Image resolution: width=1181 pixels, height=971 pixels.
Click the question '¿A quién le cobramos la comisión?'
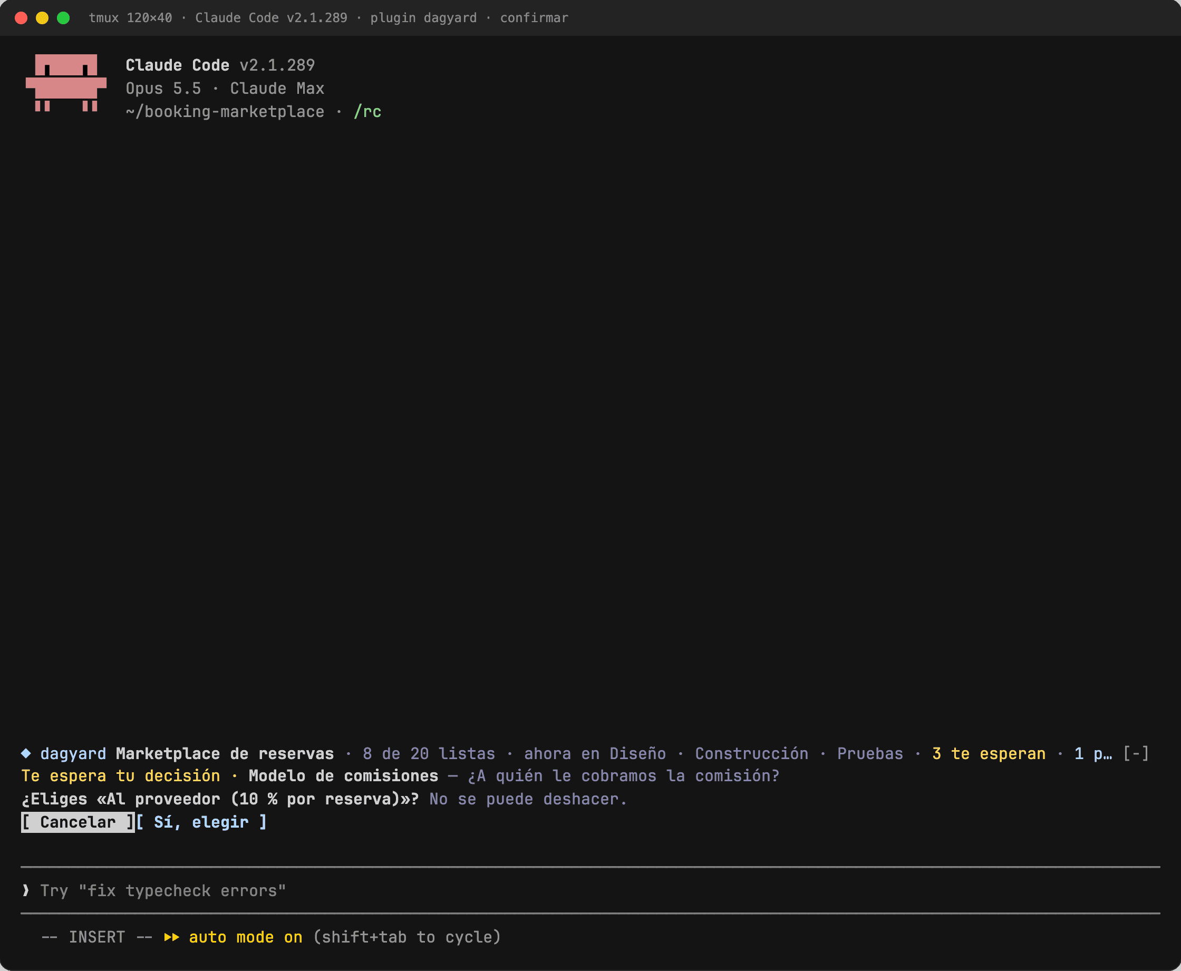pyautogui.click(x=624, y=776)
